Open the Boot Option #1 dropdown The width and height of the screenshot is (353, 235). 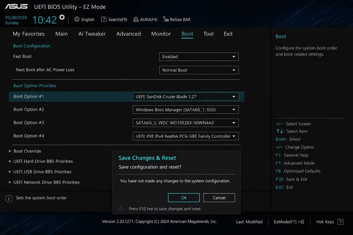pyautogui.click(x=186, y=97)
